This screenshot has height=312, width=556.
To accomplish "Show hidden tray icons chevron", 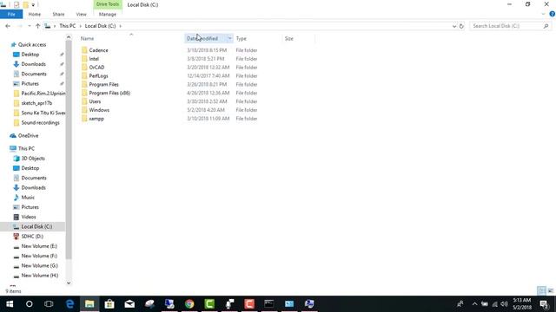I will (x=474, y=304).
